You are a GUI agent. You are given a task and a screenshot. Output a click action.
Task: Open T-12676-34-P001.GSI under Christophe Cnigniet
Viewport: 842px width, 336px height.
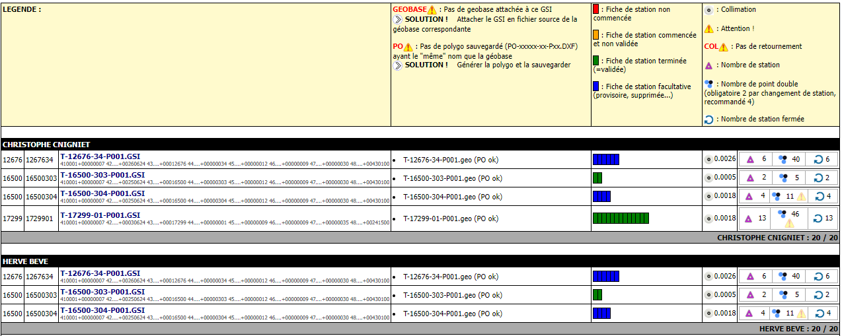coord(100,156)
